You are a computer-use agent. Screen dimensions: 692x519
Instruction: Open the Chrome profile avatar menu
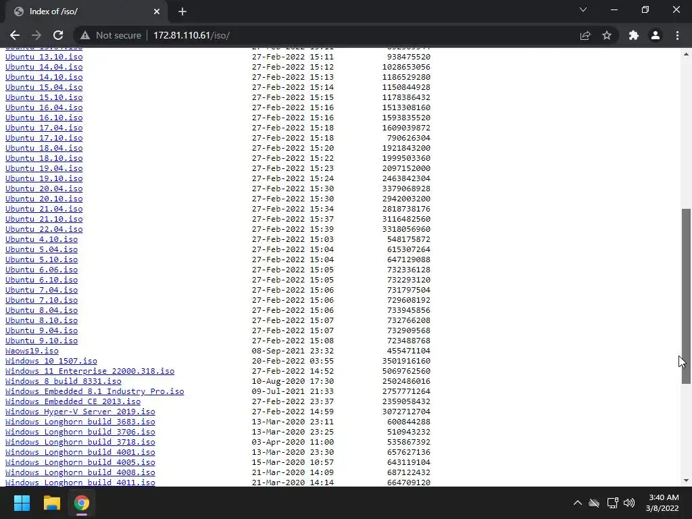pyautogui.click(x=656, y=35)
